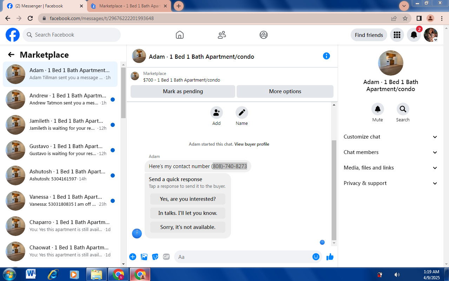Send quick response 'In talks. I'll let you know.'
This screenshot has width=449, height=281.
pyautogui.click(x=188, y=213)
